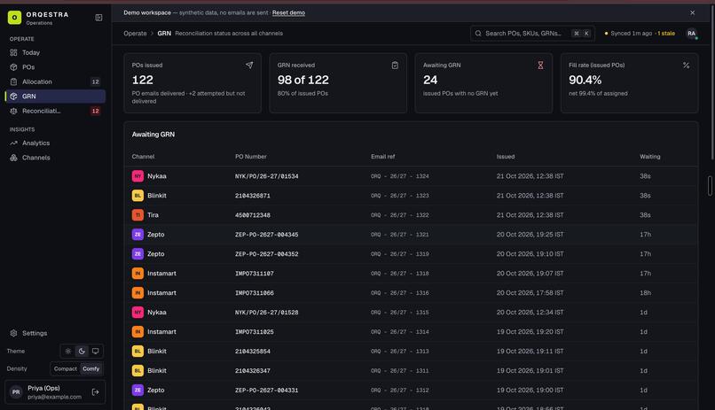Screen dimensions: 715x410
Task: Click Blinkit icon in row 2104325854
Action: coord(137,352)
